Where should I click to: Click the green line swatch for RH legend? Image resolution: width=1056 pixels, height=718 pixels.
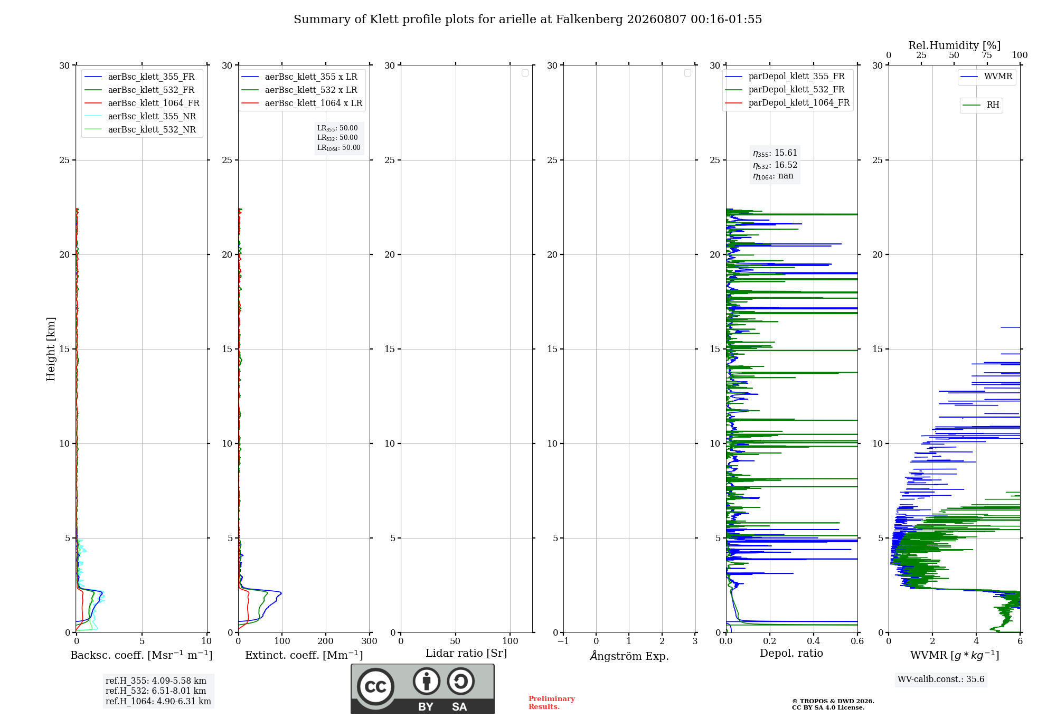(x=972, y=106)
